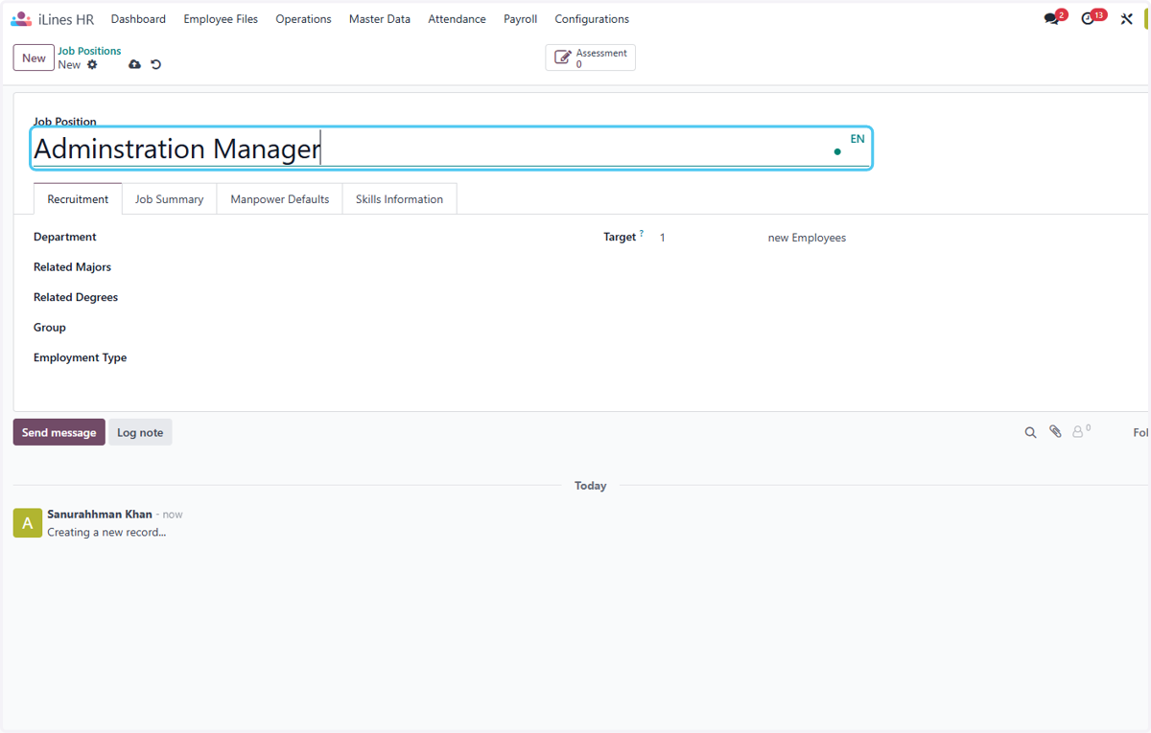
Task: Open the Assessment stat button
Action: [x=591, y=57]
